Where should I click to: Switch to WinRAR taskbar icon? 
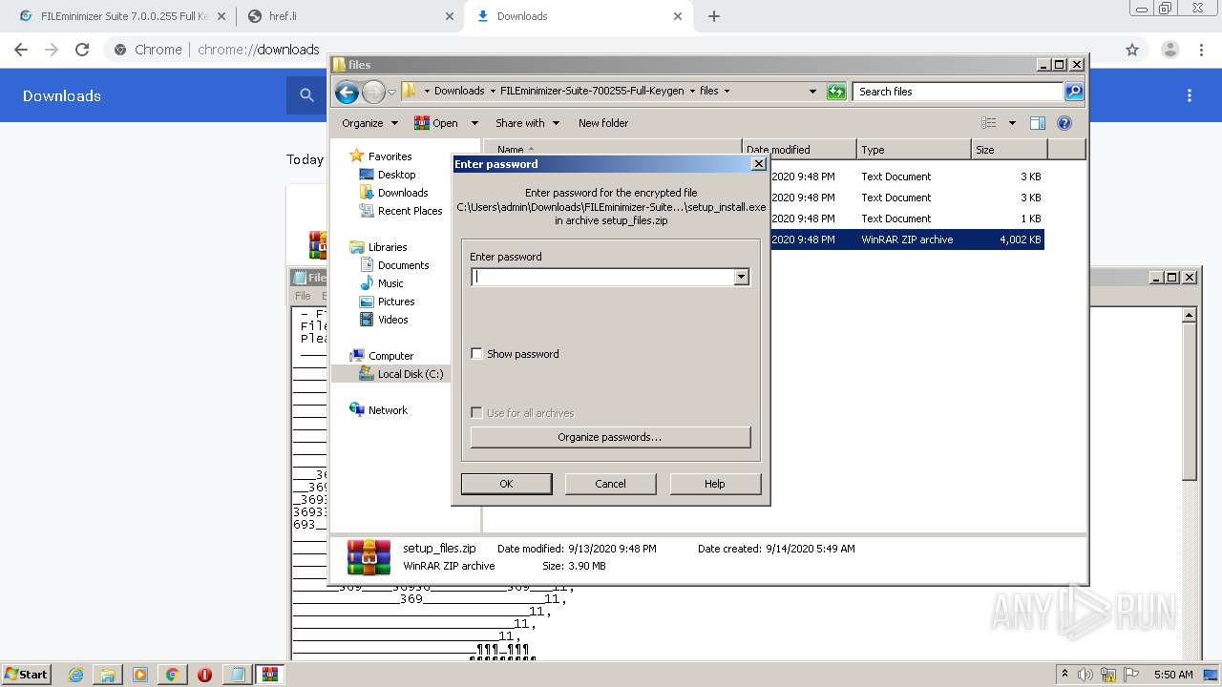269,675
